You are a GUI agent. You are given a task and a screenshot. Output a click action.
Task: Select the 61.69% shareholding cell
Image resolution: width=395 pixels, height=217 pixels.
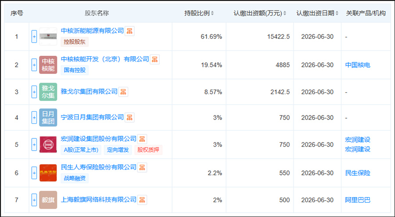[212, 36]
